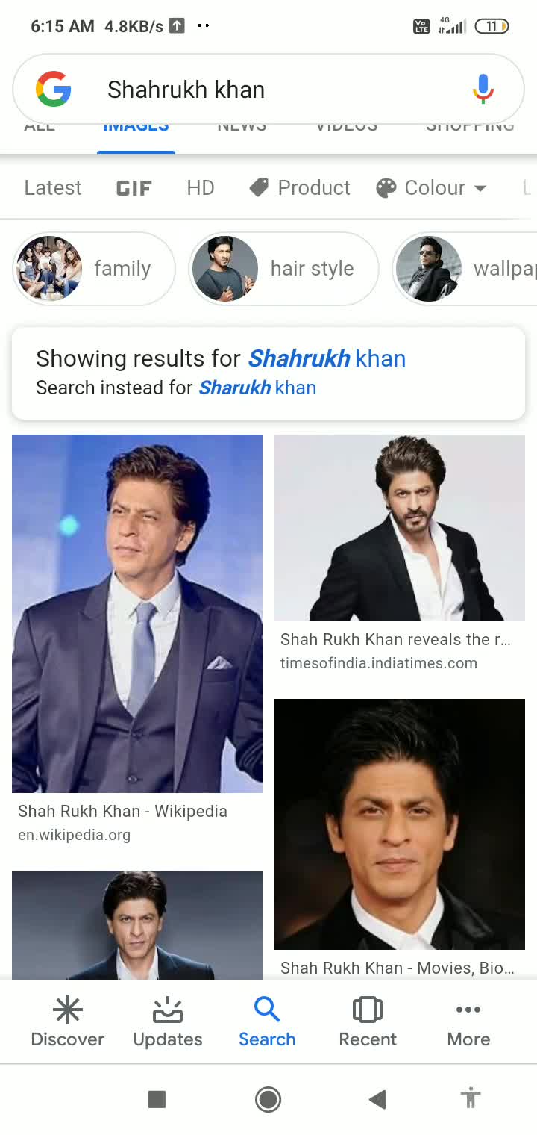Switch to the Search tab

[x=267, y=1022]
